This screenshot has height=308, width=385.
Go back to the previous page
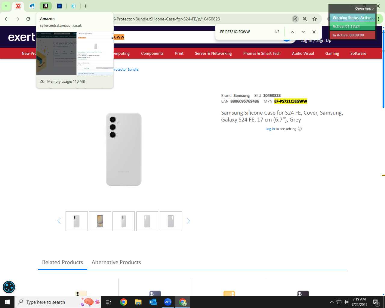click(7, 19)
